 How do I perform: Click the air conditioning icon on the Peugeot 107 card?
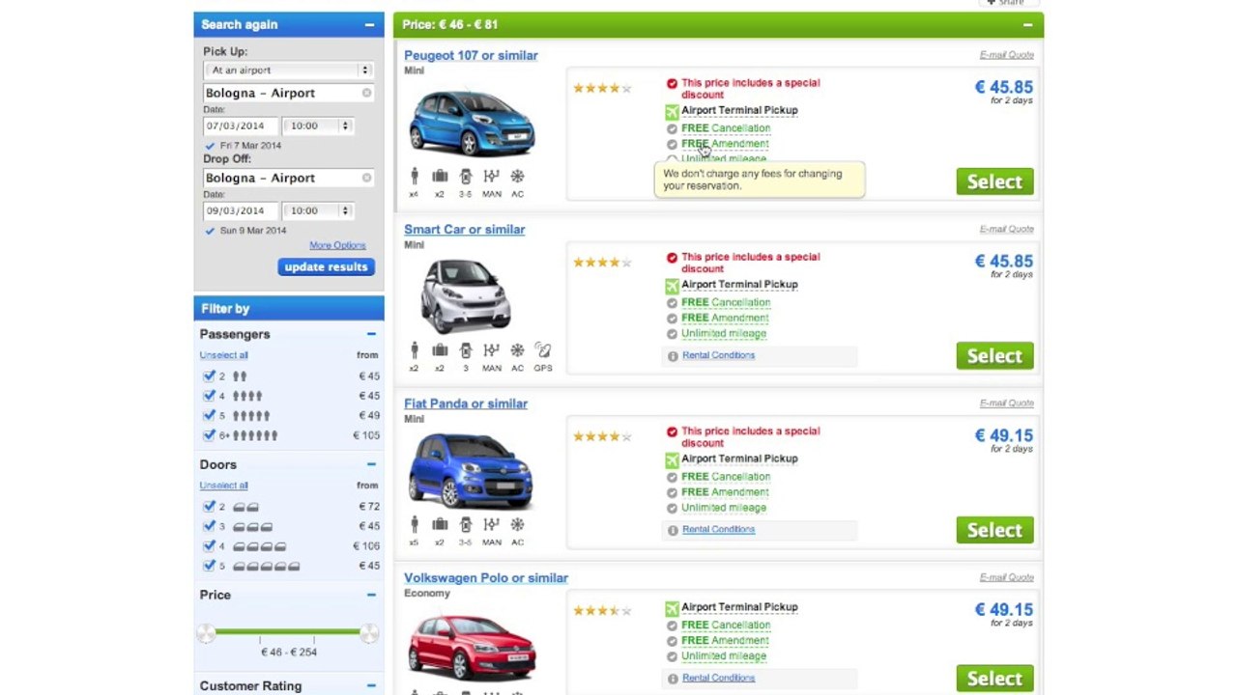pos(517,177)
